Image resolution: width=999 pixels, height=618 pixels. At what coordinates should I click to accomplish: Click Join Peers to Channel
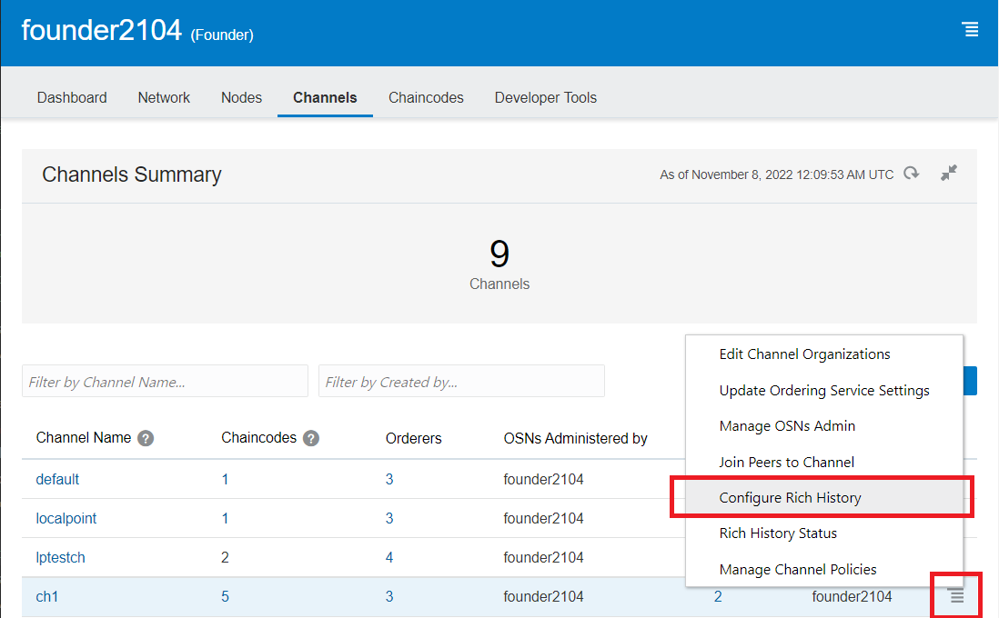coord(786,462)
